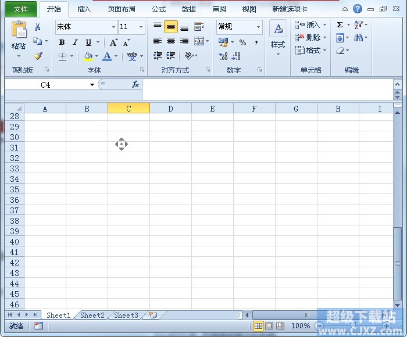Apply comma style
This screenshot has width=407, height=337.
coord(256,42)
